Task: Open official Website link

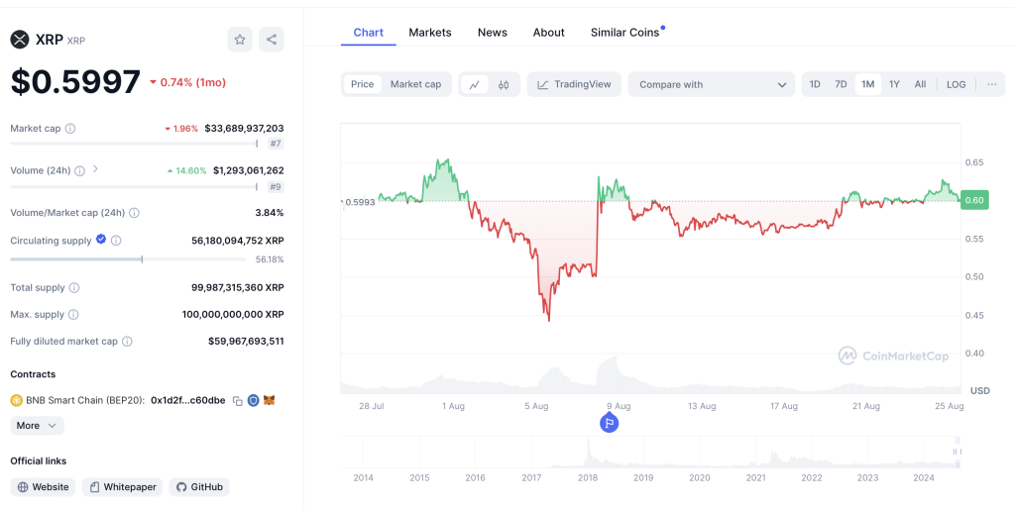Action: pyautogui.click(x=43, y=487)
